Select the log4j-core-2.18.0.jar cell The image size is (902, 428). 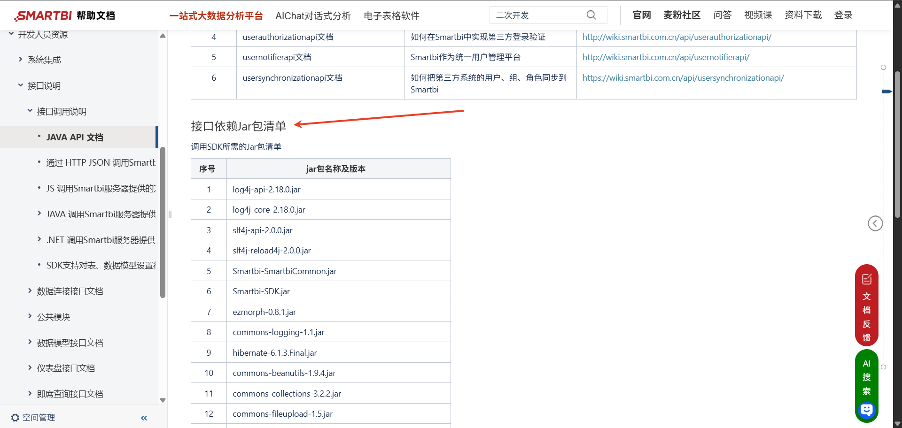pyautogui.click(x=338, y=210)
